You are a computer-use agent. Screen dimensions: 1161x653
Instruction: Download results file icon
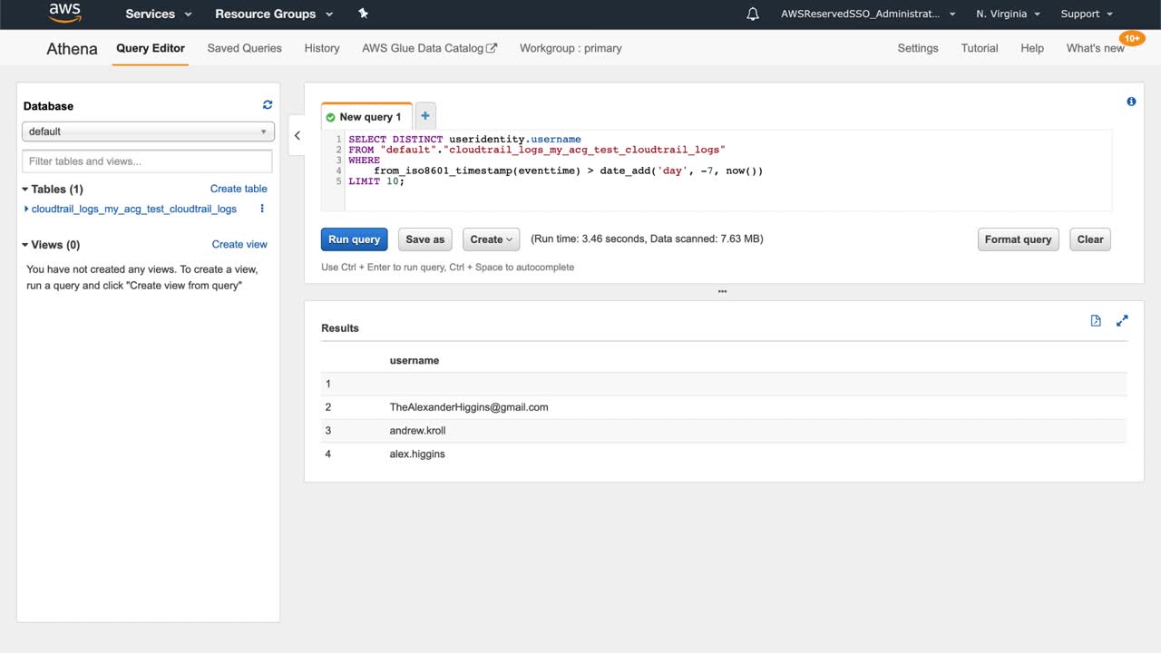[x=1096, y=321]
